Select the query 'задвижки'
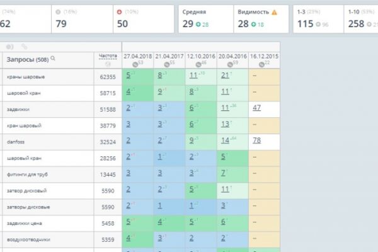Image resolution: width=378 pixels, height=252 pixels. [18, 109]
